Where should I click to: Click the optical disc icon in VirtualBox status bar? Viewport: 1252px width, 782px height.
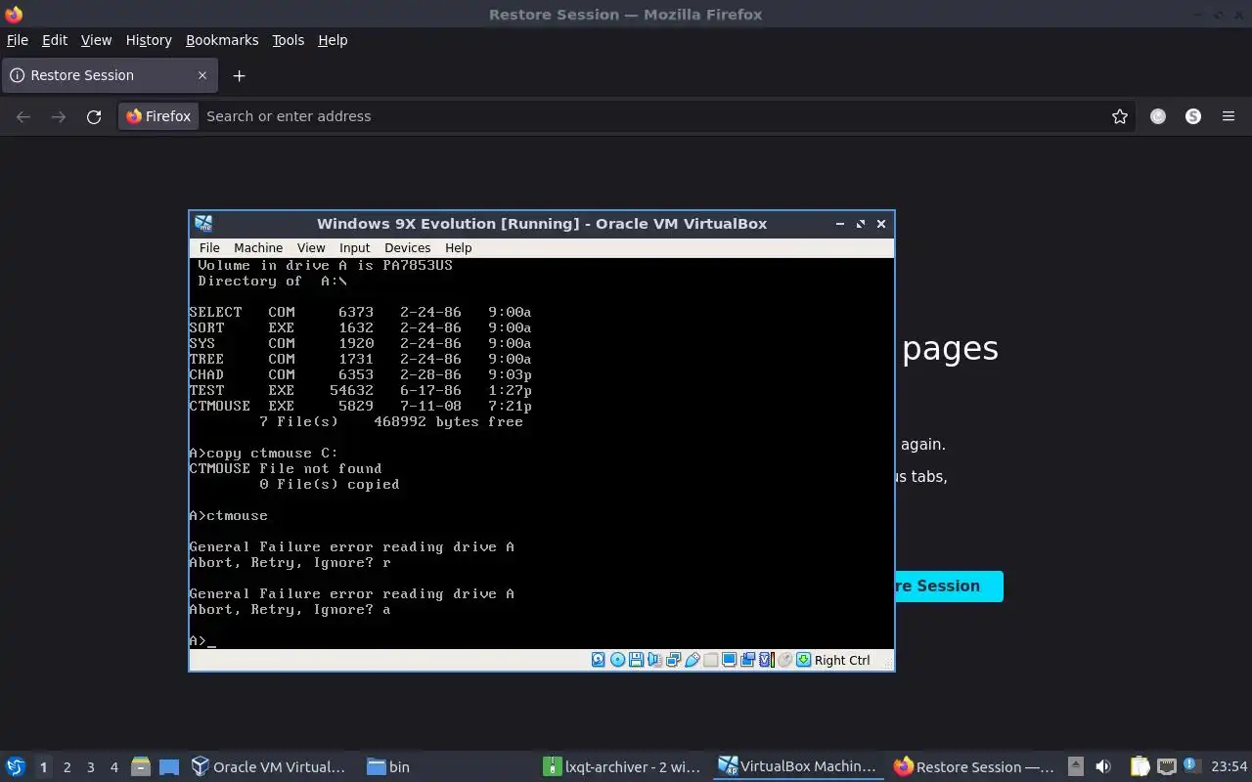click(617, 660)
